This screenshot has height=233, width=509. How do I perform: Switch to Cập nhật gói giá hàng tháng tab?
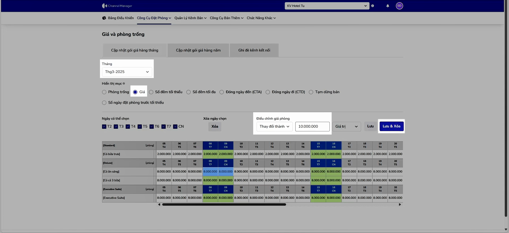pyautogui.click(x=135, y=50)
